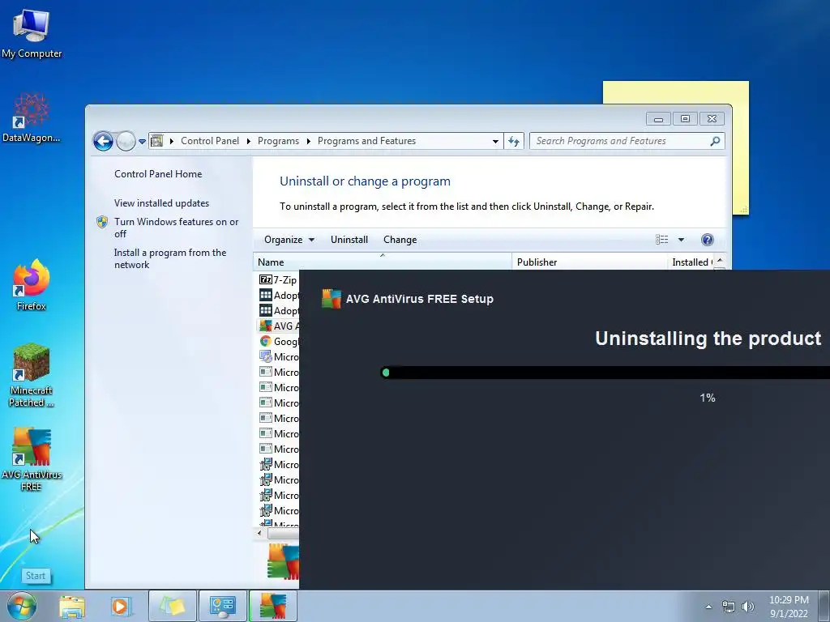
Task: Open Install a program from the network
Action: pos(170,258)
